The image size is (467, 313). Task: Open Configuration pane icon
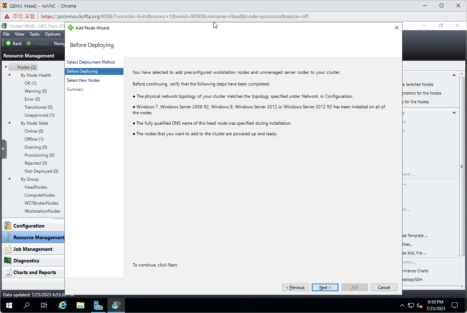click(x=8, y=226)
